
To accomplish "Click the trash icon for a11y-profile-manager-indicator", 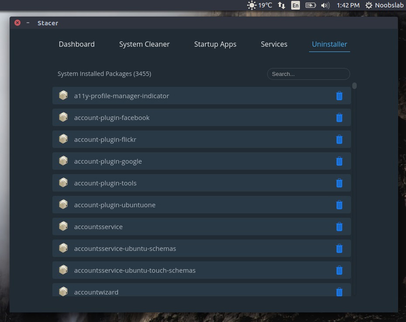I will [339, 96].
